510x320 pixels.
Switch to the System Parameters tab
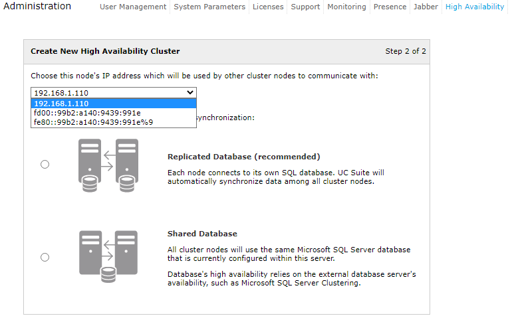click(209, 7)
